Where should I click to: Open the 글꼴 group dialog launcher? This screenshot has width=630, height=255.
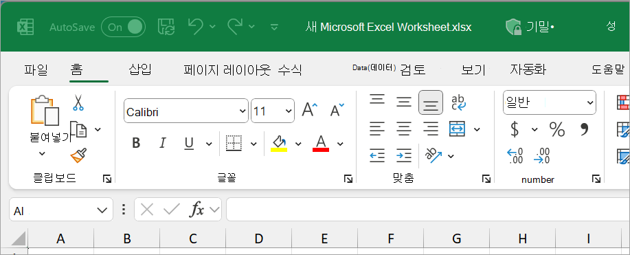coord(348,179)
